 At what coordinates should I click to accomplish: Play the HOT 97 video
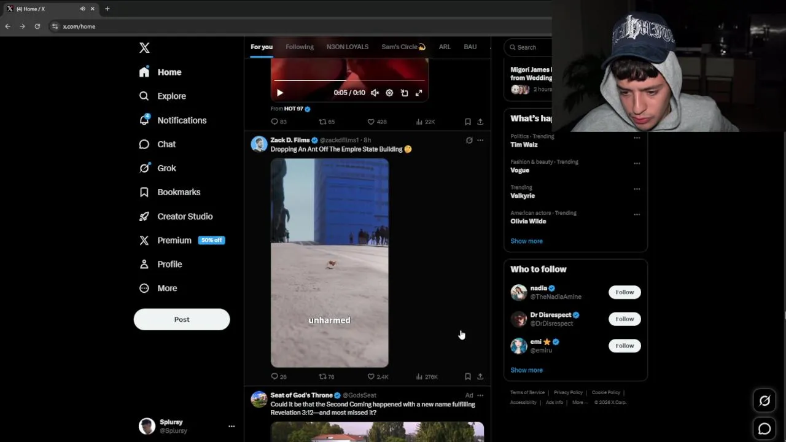280,93
